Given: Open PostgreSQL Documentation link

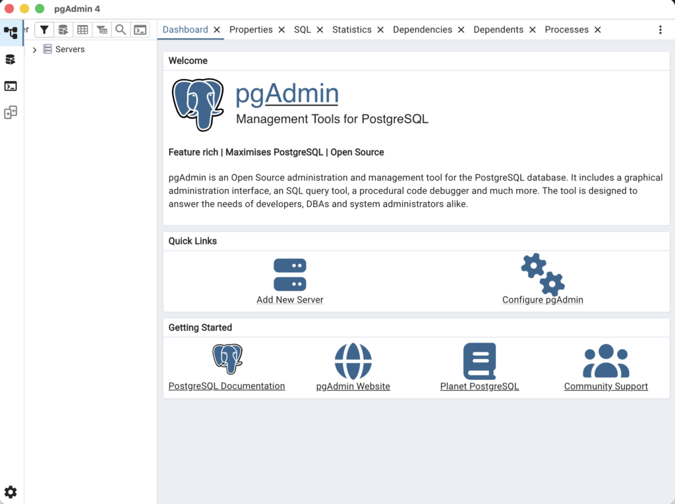Looking at the screenshot, I should (227, 386).
